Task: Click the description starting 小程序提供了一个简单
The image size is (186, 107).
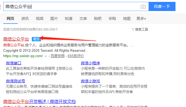Action: tap(114, 89)
